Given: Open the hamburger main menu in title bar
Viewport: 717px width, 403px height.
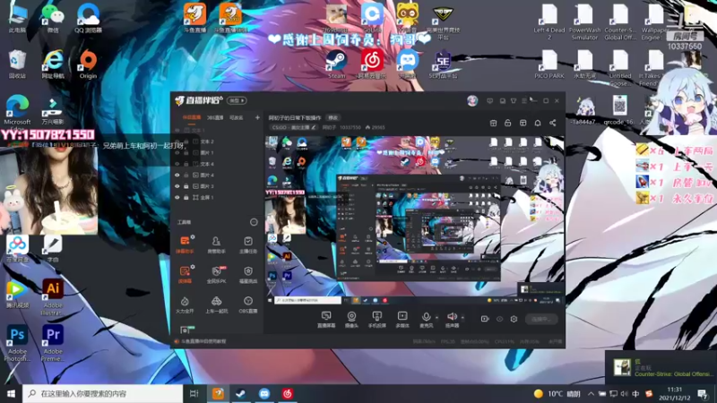Looking at the screenshot, I should click(x=524, y=100).
